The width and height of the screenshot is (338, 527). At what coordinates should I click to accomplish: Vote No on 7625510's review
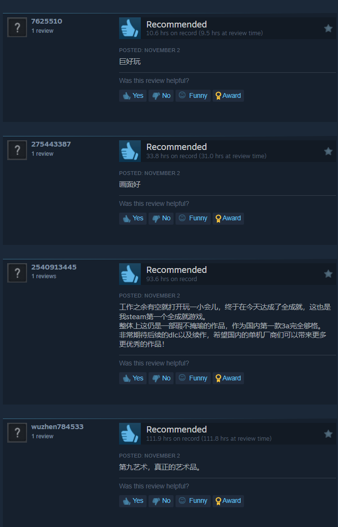(x=161, y=96)
